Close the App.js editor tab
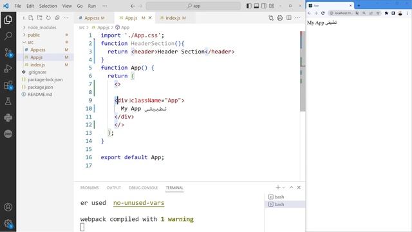412x232 pixels. point(150,18)
